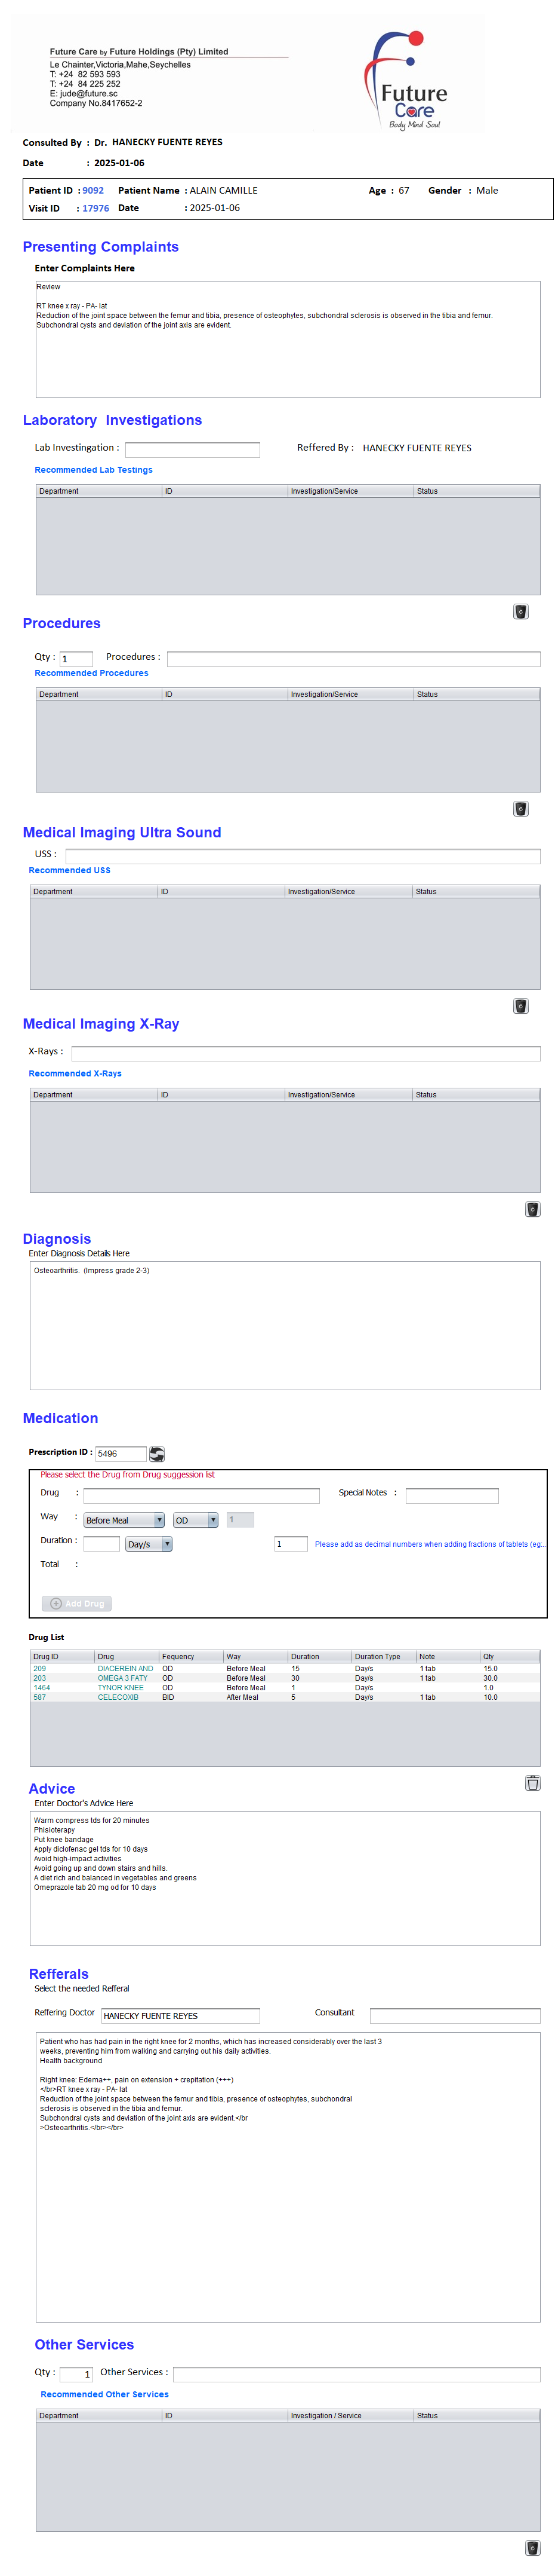
Task: Click the Lab Investigation input field
Action: (x=192, y=449)
